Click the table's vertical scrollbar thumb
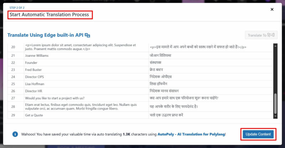The height and width of the screenshot is (148, 285). click(275, 104)
